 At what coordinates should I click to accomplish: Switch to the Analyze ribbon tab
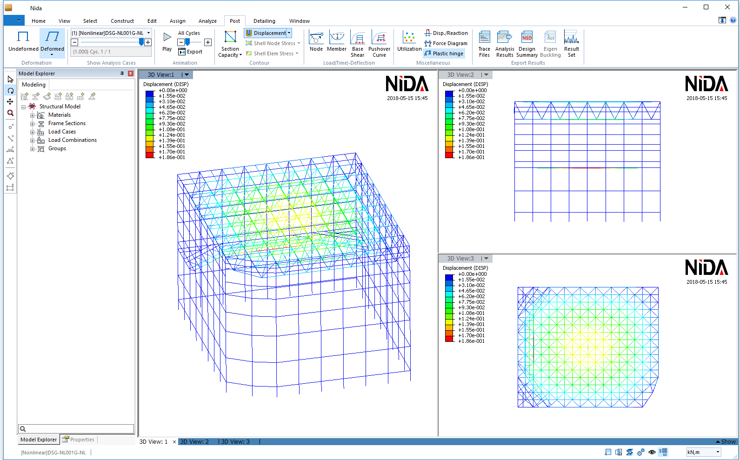(207, 21)
